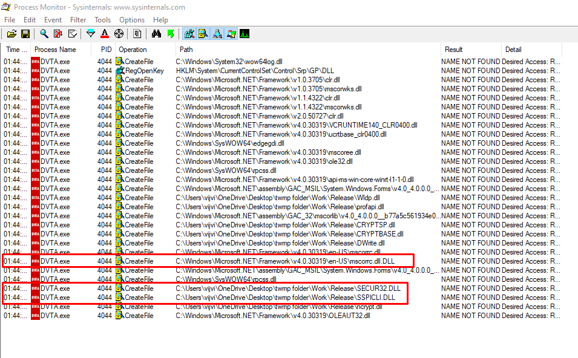Image resolution: width=578 pixels, height=358 pixels.
Task: Select the HKLM\System\CurrentControlSet\Control\Srp\GP\DLL path
Action: click(255, 71)
